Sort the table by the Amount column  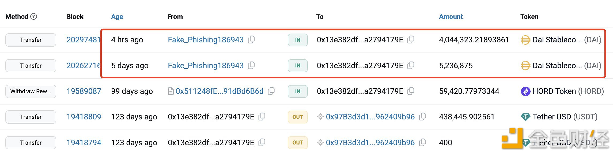pos(451,17)
